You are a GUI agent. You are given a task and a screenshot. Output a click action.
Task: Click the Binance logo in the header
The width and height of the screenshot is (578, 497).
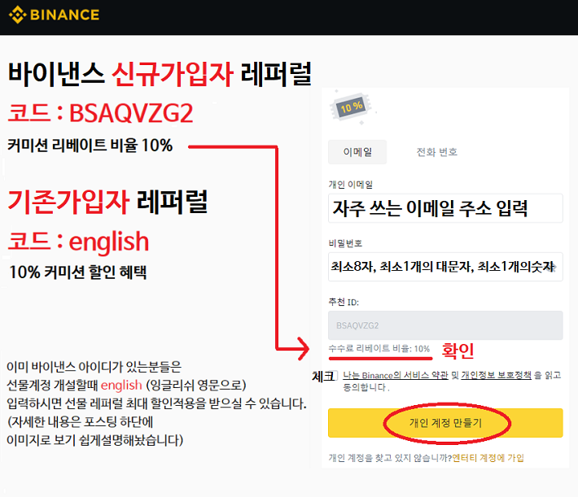[x=54, y=15]
